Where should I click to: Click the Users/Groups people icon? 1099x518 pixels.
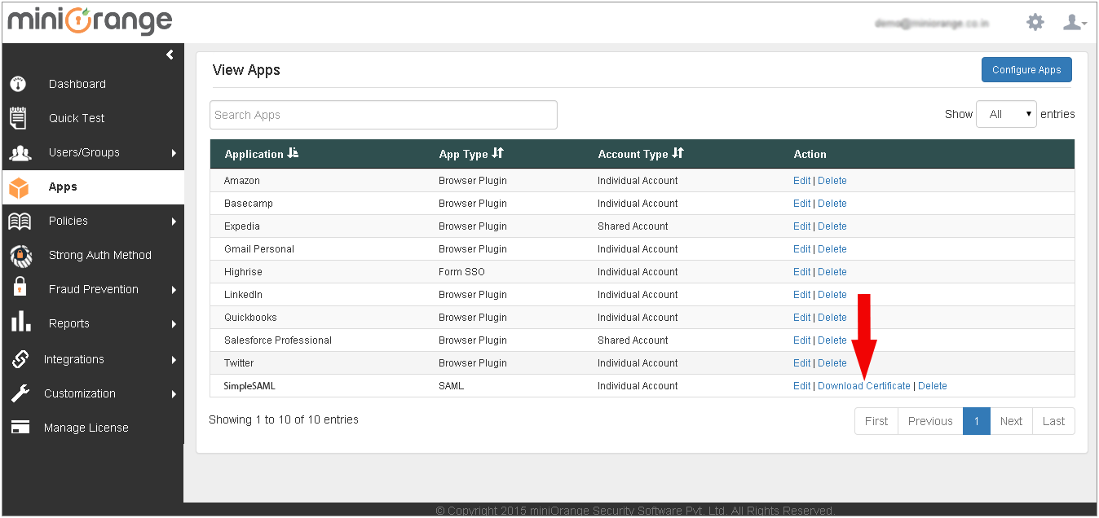(20, 153)
